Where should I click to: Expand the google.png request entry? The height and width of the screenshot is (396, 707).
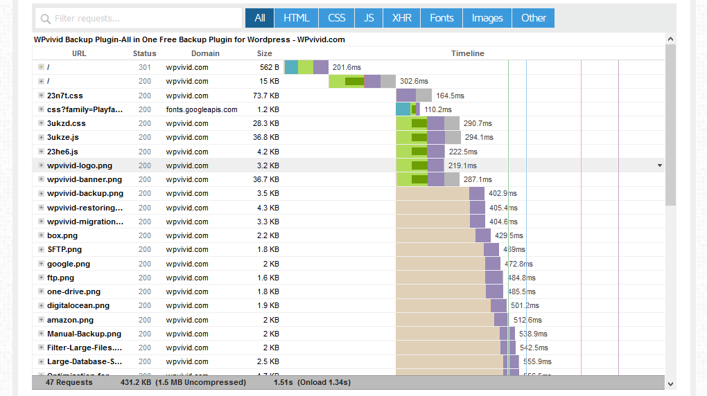pyautogui.click(x=41, y=264)
